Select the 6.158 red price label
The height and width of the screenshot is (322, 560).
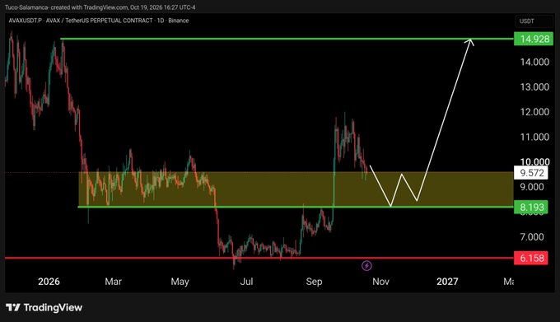point(530,258)
